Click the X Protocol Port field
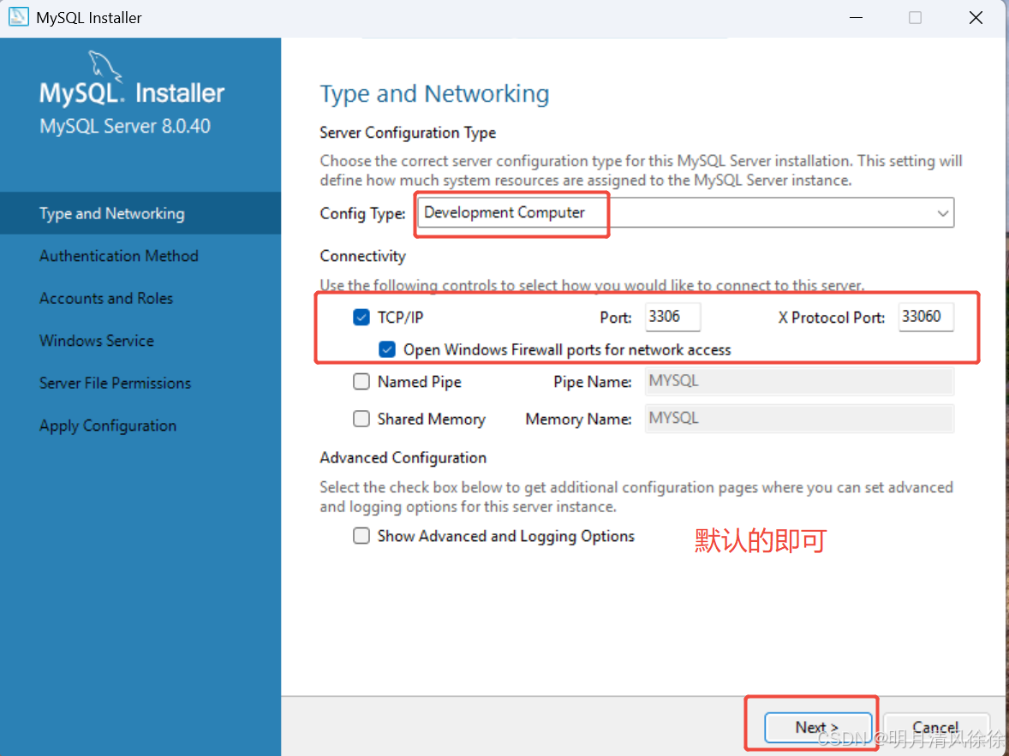 pyautogui.click(x=926, y=317)
